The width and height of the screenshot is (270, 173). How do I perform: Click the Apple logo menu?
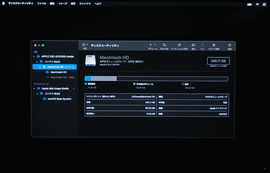tap(3, 3)
